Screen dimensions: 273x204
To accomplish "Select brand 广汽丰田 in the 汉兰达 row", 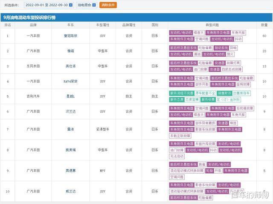I will (x=33, y=111).
